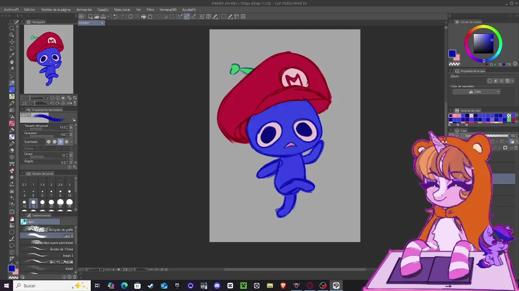Adjust the Grosor value stepper

coord(67,155)
